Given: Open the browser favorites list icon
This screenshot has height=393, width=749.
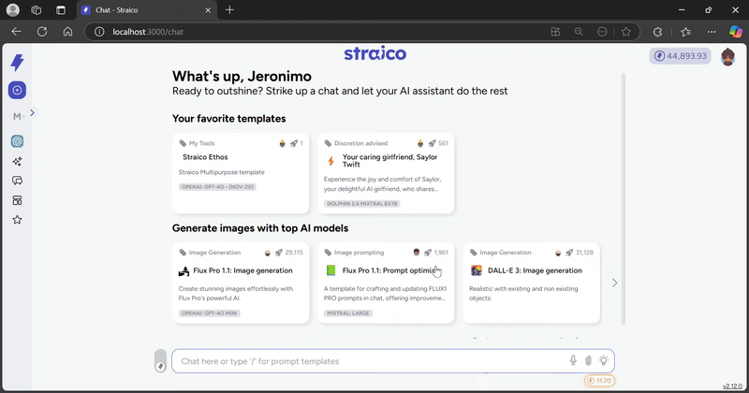Looking at the screenshot, I should point(686,32).
